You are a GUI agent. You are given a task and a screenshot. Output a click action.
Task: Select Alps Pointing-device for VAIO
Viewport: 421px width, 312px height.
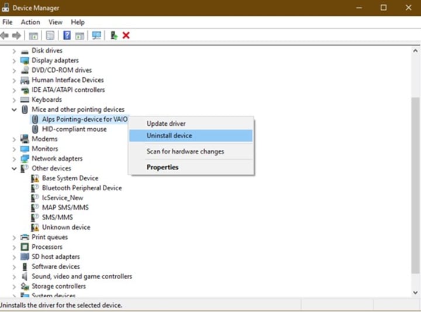pos(85,119)
